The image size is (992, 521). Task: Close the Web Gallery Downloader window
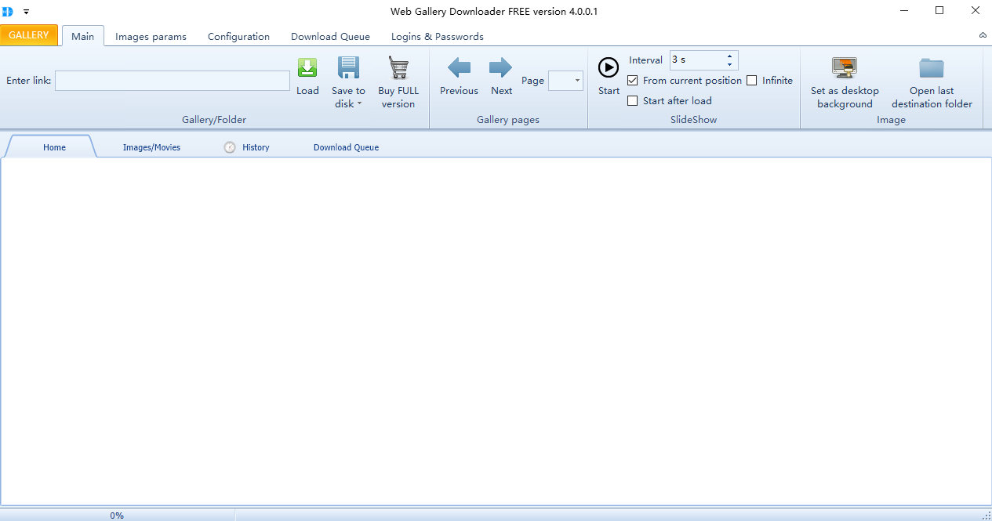point(975,11)
